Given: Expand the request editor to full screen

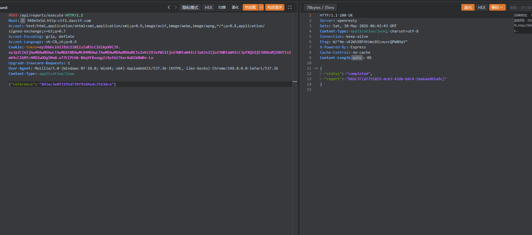Looking at the screenshot, I should coord(290,7).
